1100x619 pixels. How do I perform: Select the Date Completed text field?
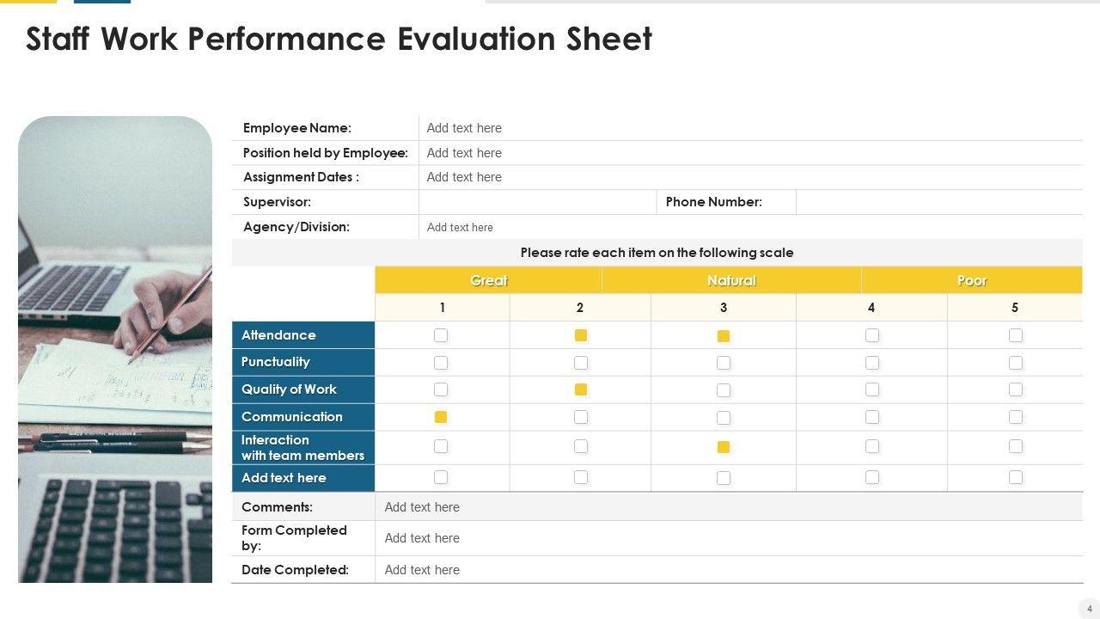click(x=728, y=570)
